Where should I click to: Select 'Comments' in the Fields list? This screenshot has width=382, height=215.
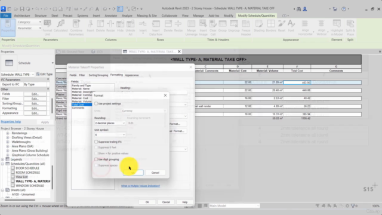coord(78,107)
